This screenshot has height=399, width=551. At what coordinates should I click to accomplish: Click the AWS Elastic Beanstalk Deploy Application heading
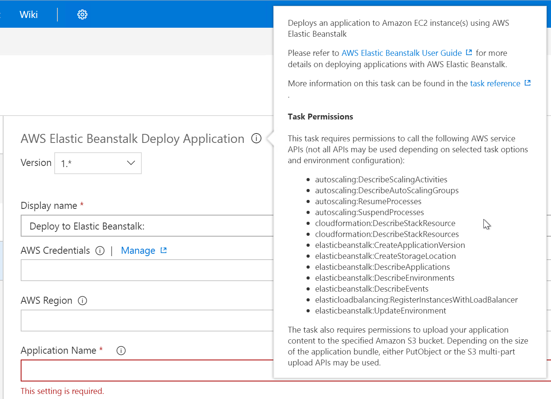pyautogui.click(x=132, y=139)
